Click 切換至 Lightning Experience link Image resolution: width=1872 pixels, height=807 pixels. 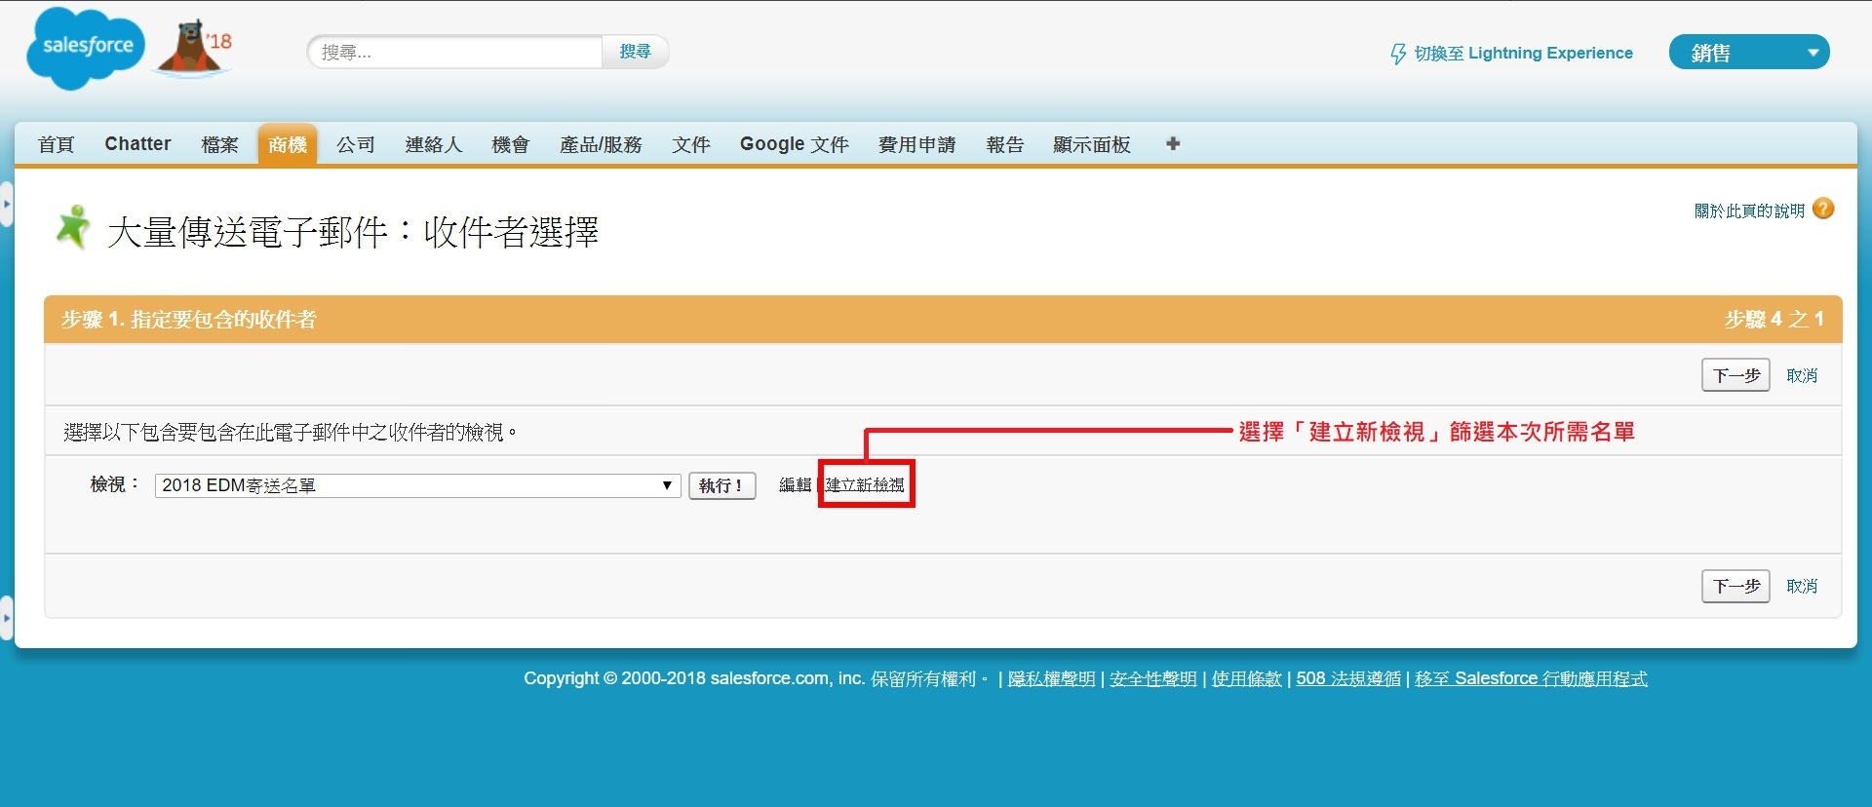(x=1523, y=54)
